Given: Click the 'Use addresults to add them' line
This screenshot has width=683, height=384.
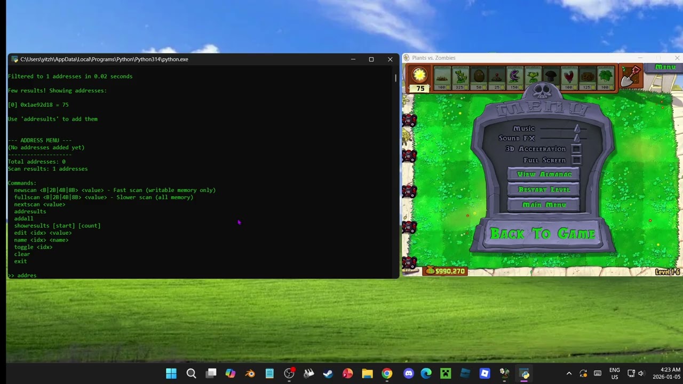Looking at the screenshot, I should 52,119.
